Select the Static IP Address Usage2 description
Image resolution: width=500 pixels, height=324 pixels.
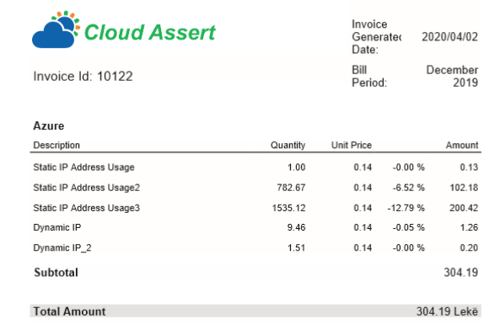[x=86, y=188]
